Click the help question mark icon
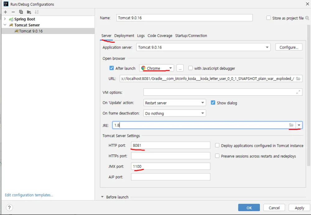311x215 pixels. click(x=9, y=208)
